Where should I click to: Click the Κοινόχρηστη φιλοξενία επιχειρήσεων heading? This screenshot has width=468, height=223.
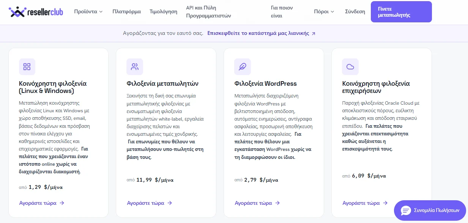pos(376,87)
